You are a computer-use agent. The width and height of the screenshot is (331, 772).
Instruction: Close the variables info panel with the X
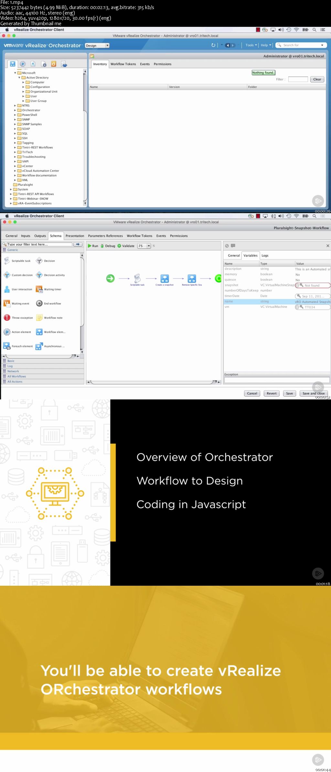click(328, 246)
